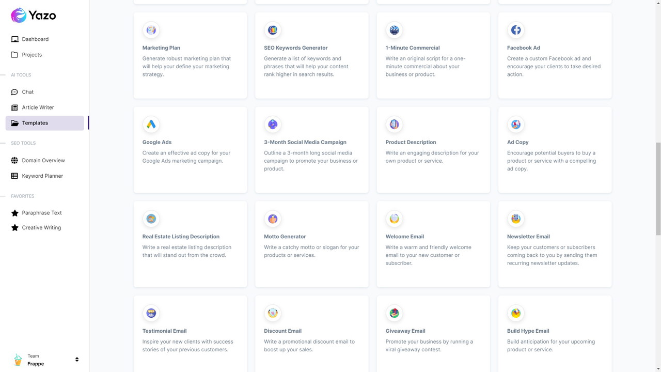The height and width of the screenshot is (372, 661).
Task: Open the Welcome Email template card
Action: 433,244
